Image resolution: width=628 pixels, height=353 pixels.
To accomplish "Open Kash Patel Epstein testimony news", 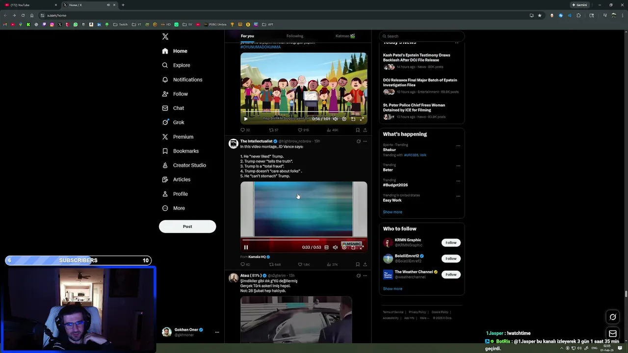I will tap(417, 57).
